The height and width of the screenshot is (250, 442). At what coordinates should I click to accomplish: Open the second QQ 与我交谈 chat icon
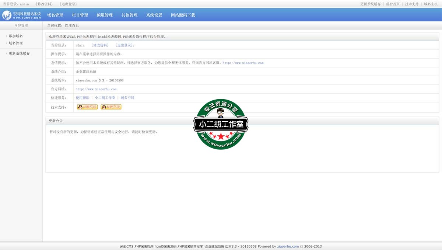[x=111, y=107]
